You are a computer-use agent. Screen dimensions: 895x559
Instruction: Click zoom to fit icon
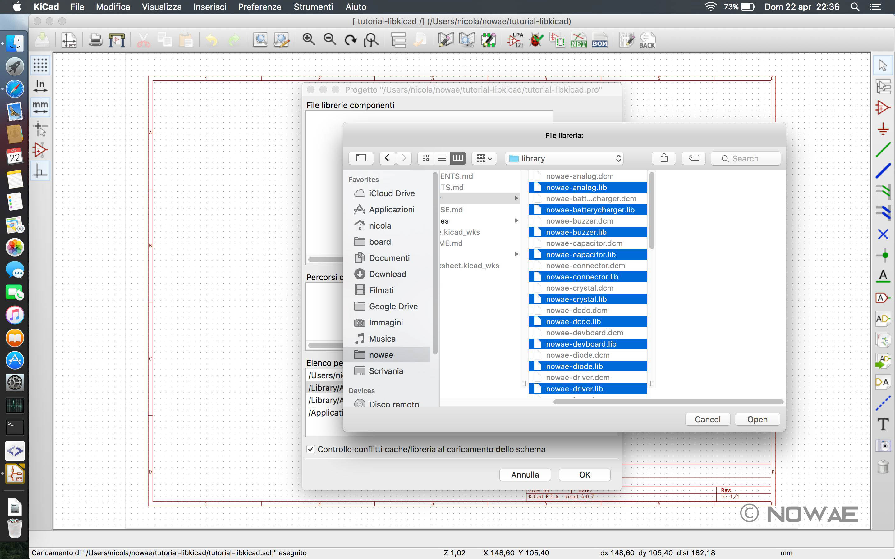point(371,39)
